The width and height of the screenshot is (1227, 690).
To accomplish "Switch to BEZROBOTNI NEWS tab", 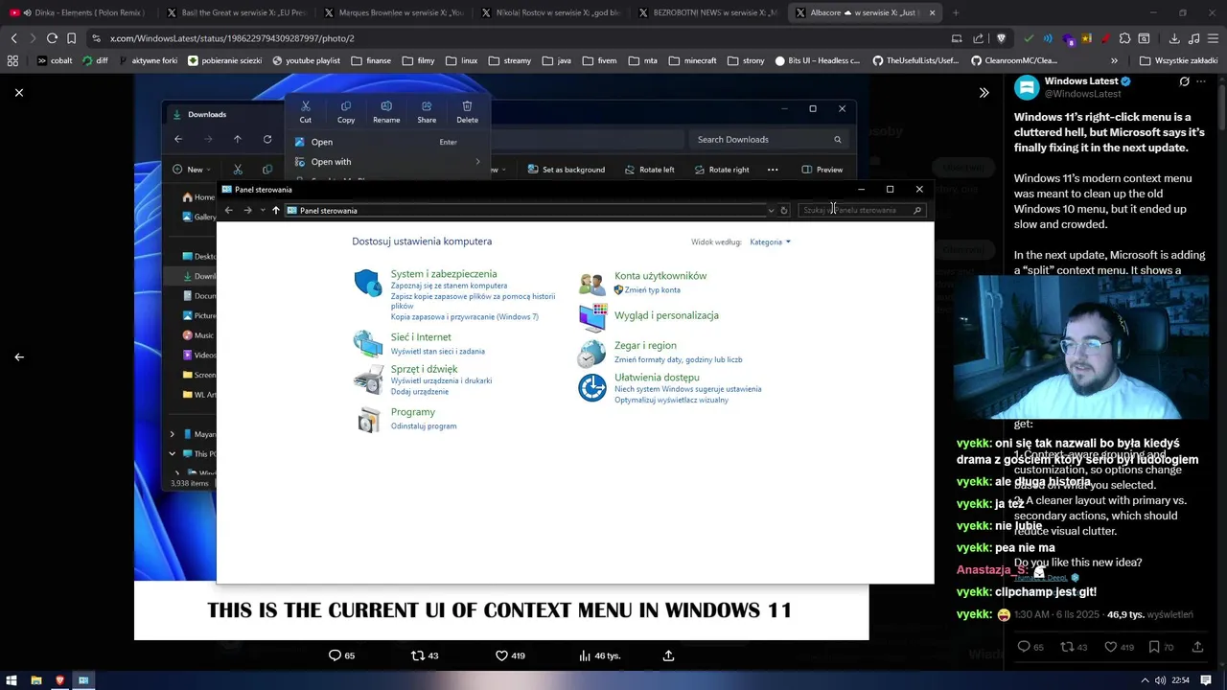I will tap(708, 12).
